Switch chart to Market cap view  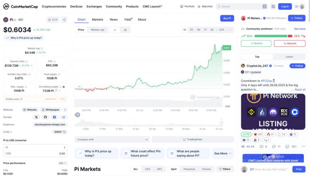(97, 30)
